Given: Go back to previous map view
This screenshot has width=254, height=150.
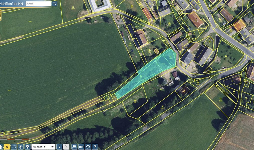Looking at the screenshot, I should tap(59, 147).
